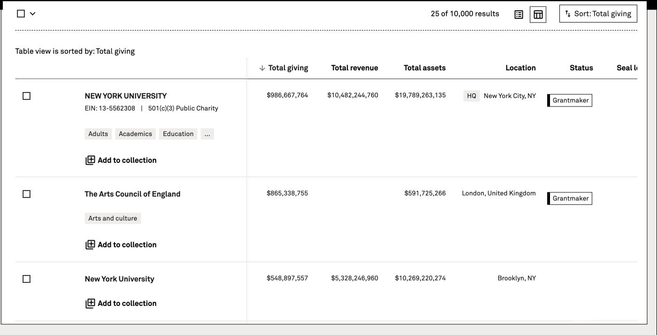Click Add to collection icon for NEW YORK UNIVERSITY

[x=90, y=160]
